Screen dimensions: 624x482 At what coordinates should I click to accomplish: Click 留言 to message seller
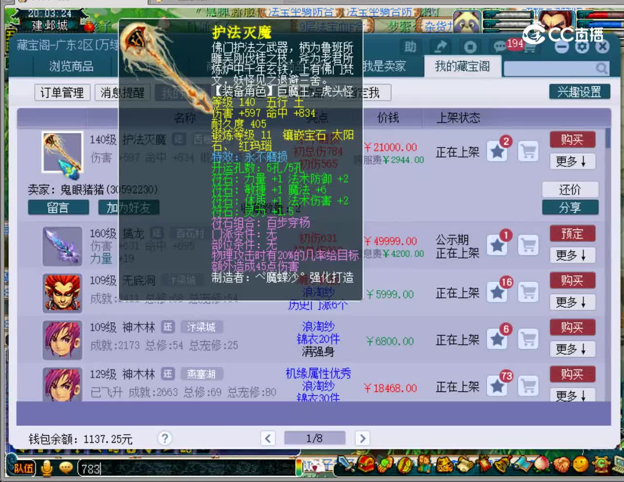coord(58,208)
